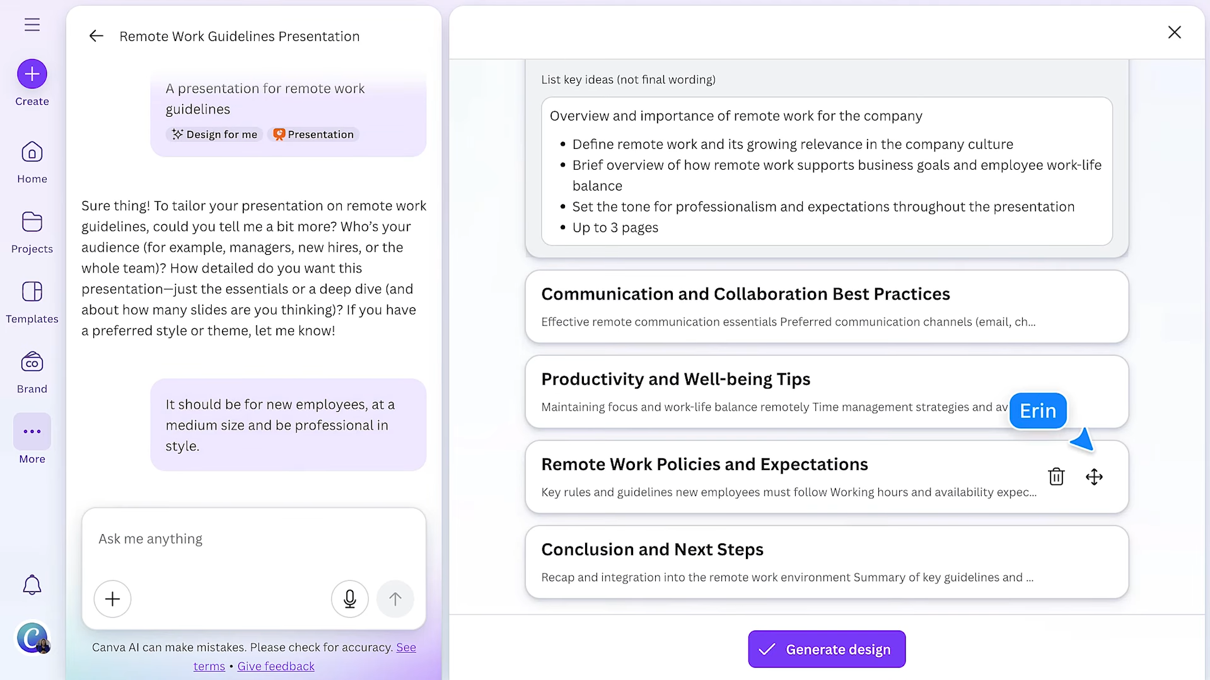Click the purple Create plus button
1210x680 pixels.
point(32,74)
